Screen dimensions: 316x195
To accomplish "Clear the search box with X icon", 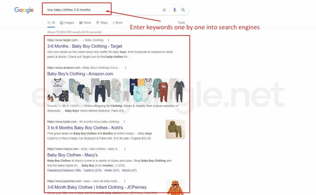I will [164, 10].
